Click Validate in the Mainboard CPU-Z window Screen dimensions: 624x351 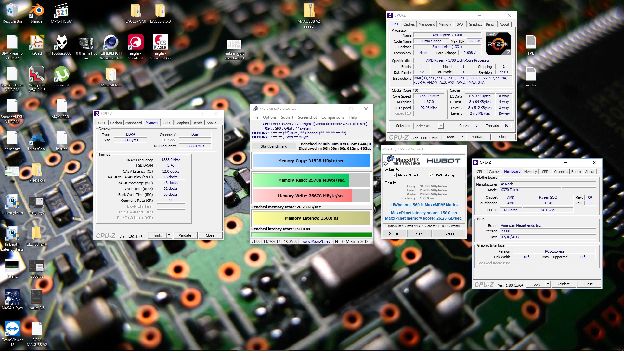[x=564, y=284]
